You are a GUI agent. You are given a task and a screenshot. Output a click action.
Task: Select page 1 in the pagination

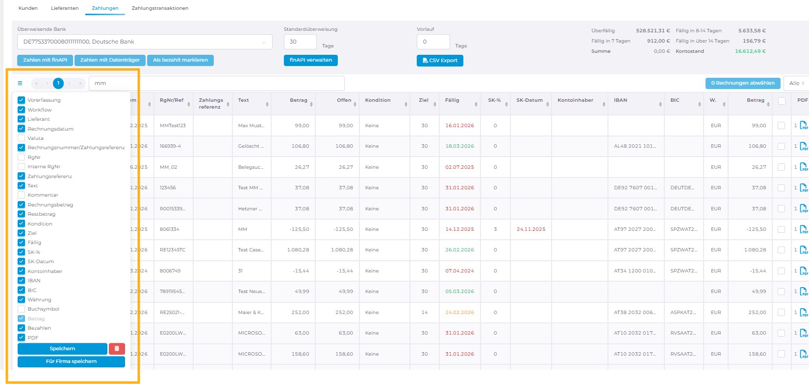[58, 83]
